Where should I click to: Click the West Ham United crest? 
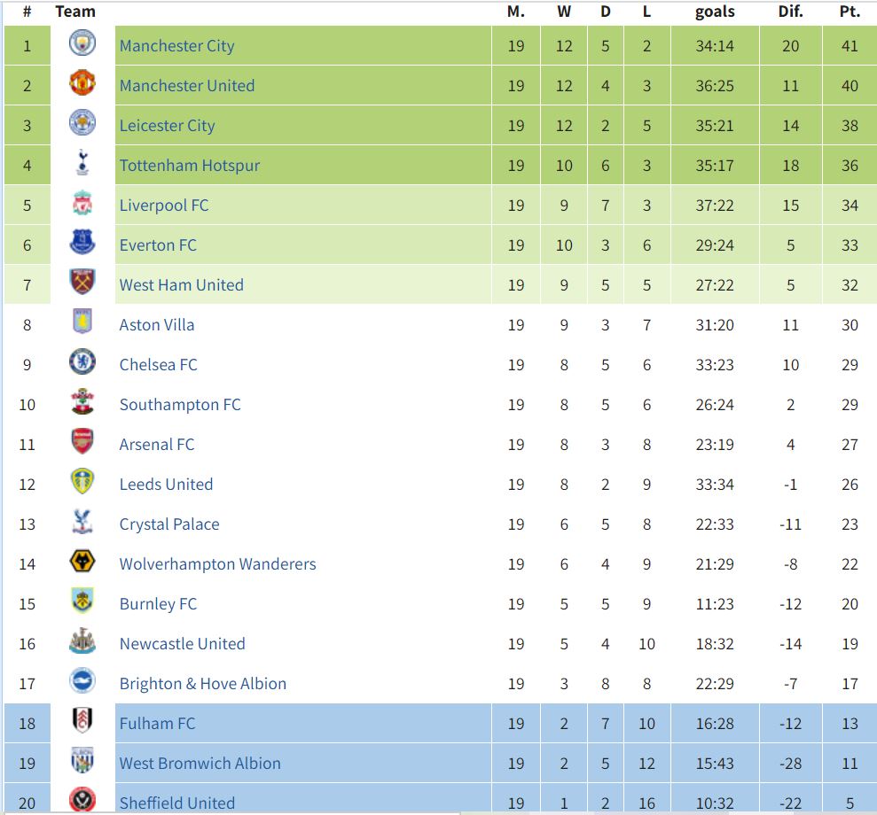(82, 282)
